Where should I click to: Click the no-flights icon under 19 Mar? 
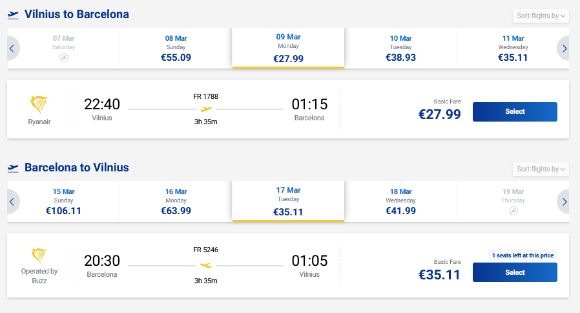513,211
